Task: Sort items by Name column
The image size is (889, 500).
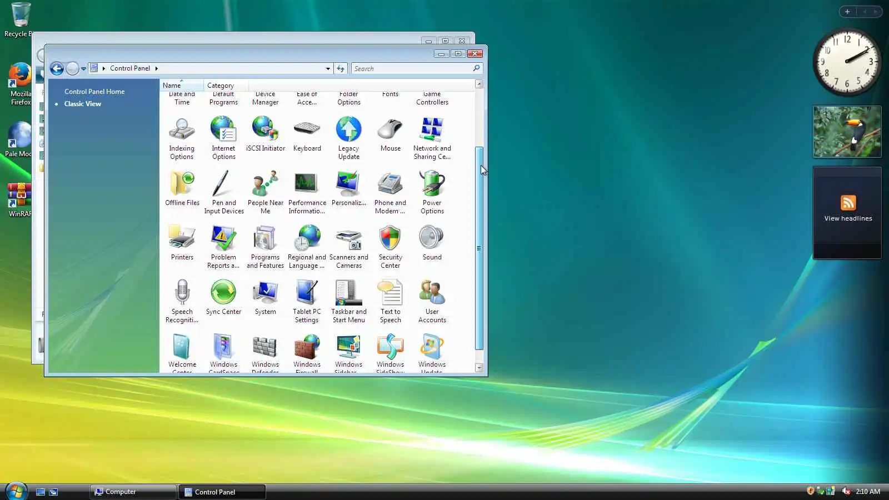Action: (182, 86)
